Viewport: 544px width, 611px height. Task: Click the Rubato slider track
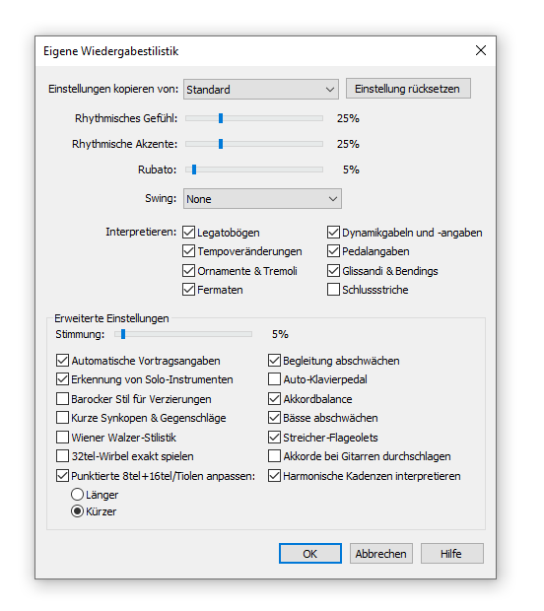[x=254, y=170]
